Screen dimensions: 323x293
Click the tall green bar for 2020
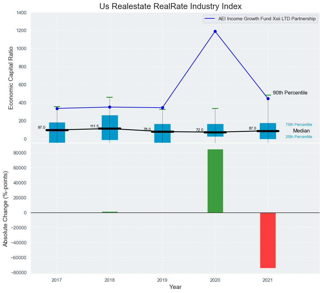[215, 181]
